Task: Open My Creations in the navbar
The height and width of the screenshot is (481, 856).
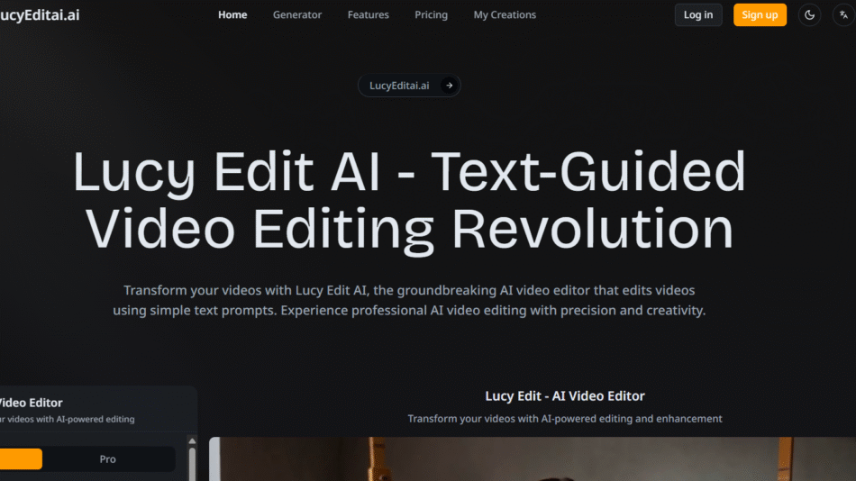Action: pos(505,14)
